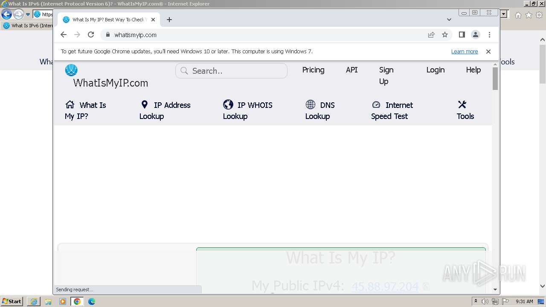Screen dimensions: 546x307
Task: Click the WhatIsMyIP.com globe logo
Action: point(71,70)
